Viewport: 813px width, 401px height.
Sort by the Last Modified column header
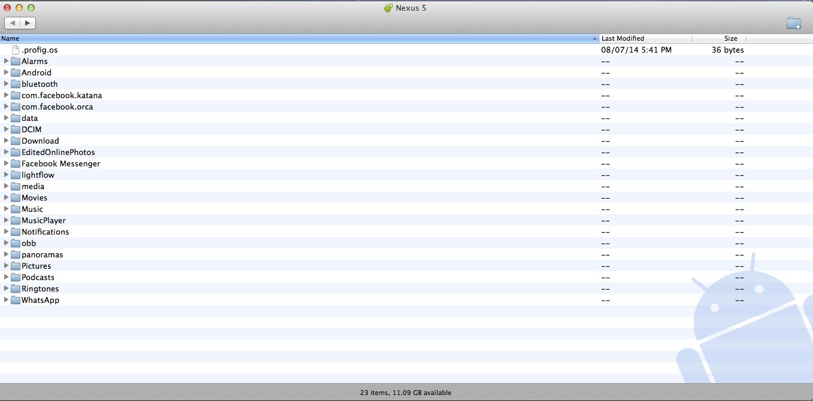645,38
